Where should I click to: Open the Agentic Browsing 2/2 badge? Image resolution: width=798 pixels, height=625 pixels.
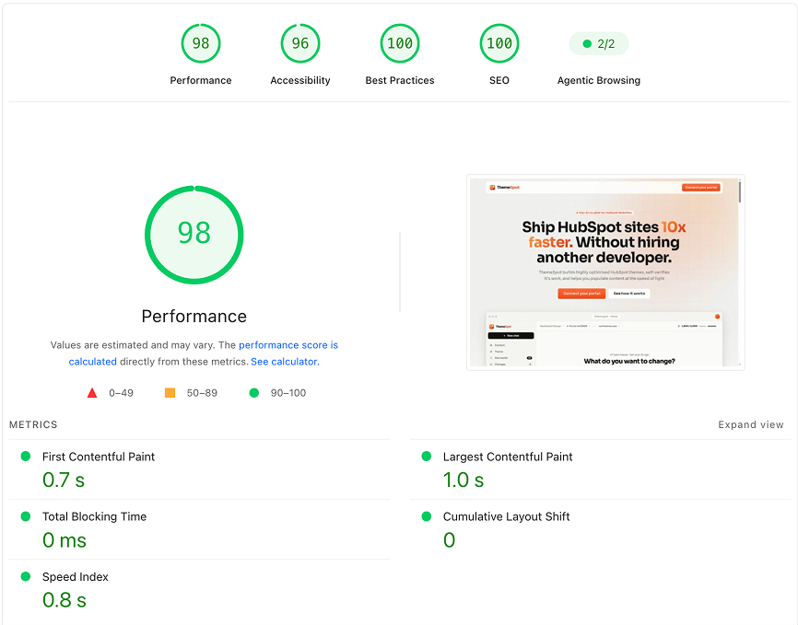[x=599, y=44]
